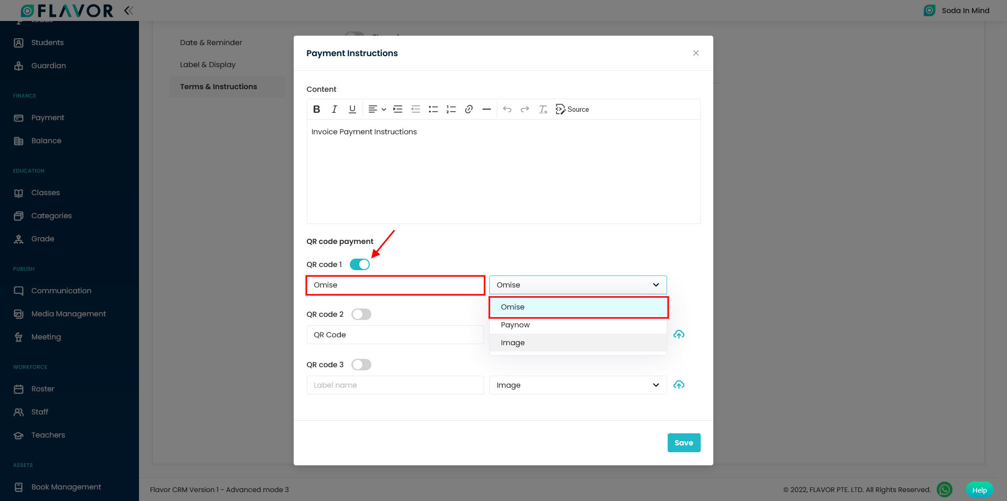Click the Omise label name field
The image size is (1007, 501).
[x=395, y=285]
